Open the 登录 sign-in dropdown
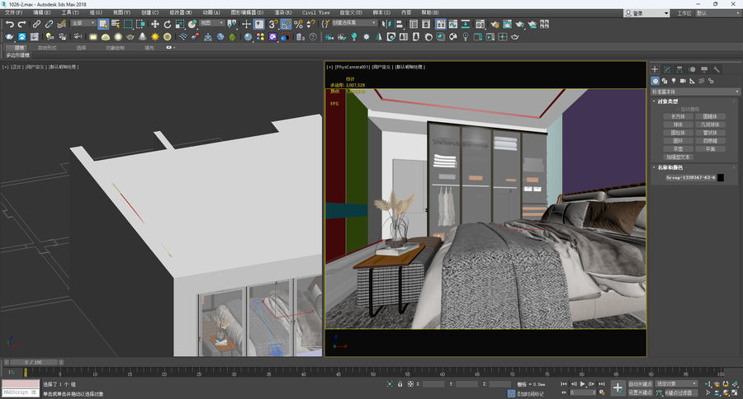The image size is (743, 399). (x=646, y=13)
